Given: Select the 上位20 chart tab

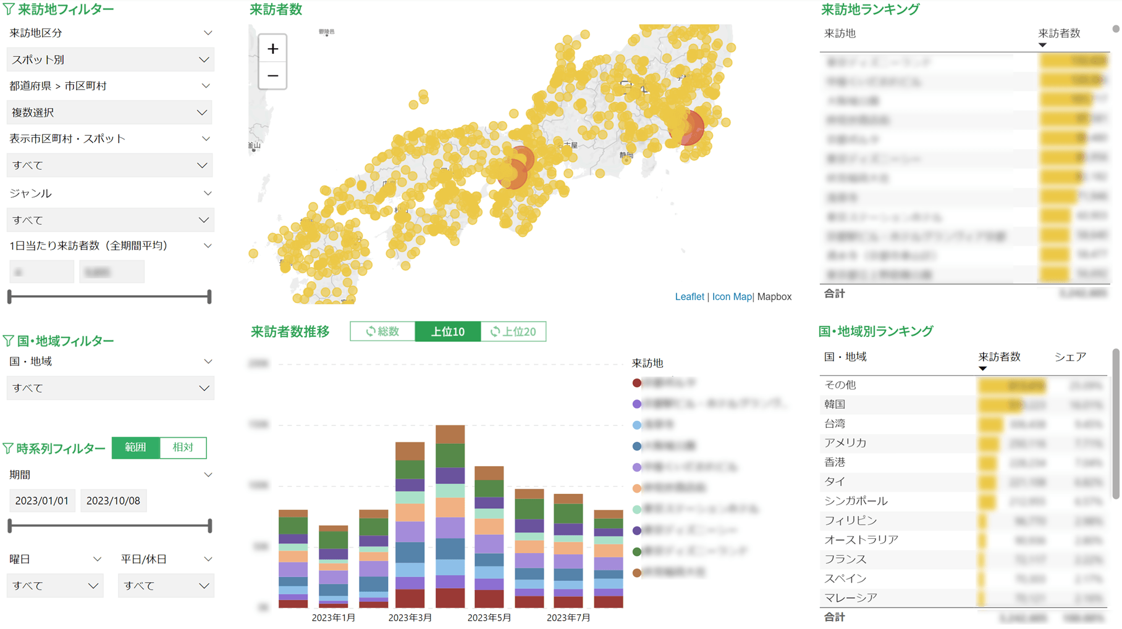Looking at the screenshot, I should pos(513,331).
